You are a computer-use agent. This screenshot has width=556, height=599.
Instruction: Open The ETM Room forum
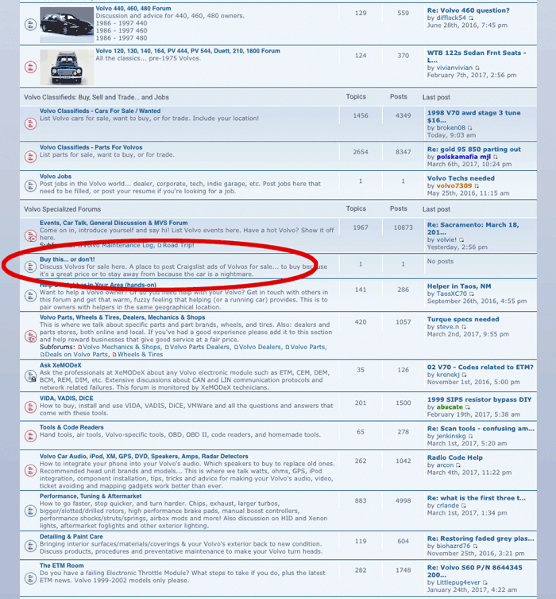pos(61,566)
